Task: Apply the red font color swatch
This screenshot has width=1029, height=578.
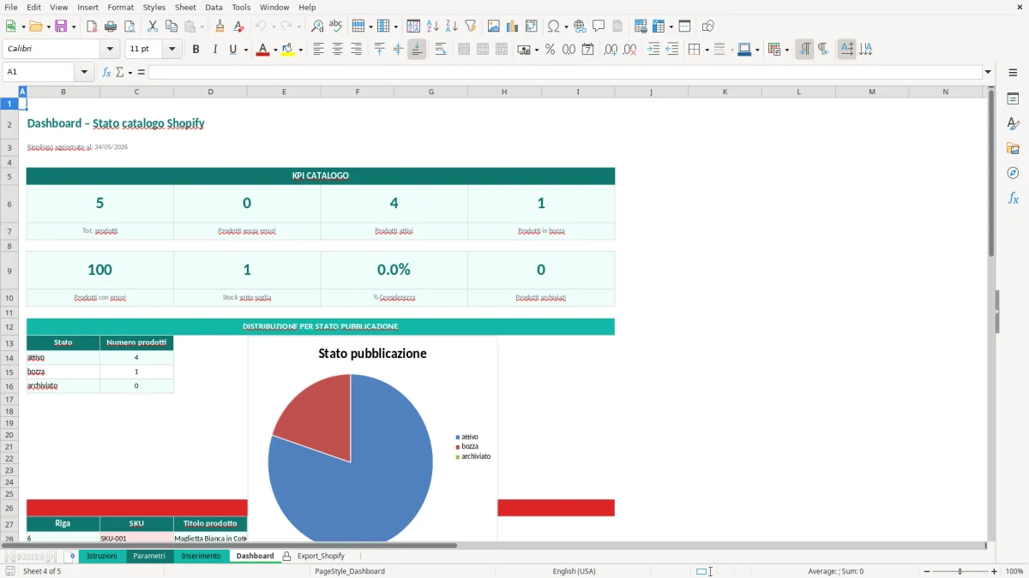Action: [262, 50]
